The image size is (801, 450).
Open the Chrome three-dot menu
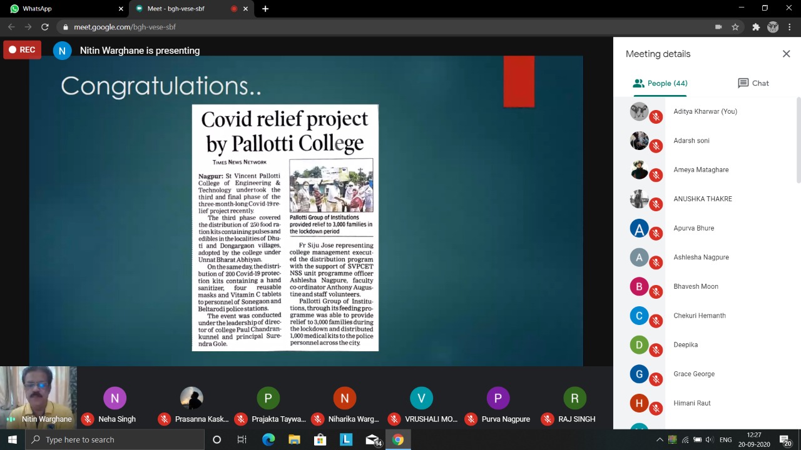[790, 27]
